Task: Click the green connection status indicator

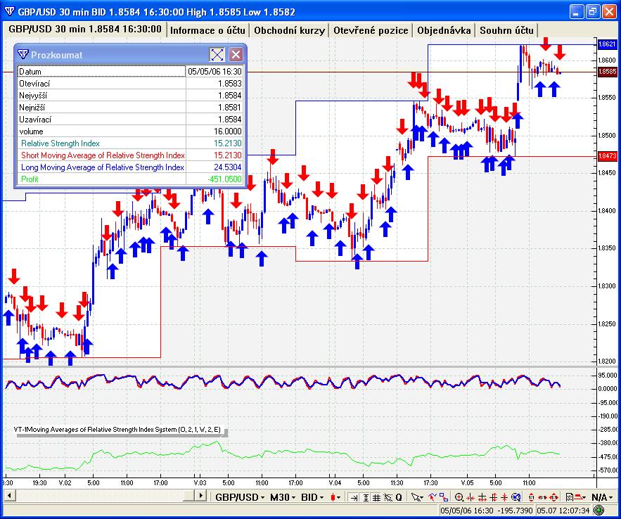Action: click(x=600, y=511)
